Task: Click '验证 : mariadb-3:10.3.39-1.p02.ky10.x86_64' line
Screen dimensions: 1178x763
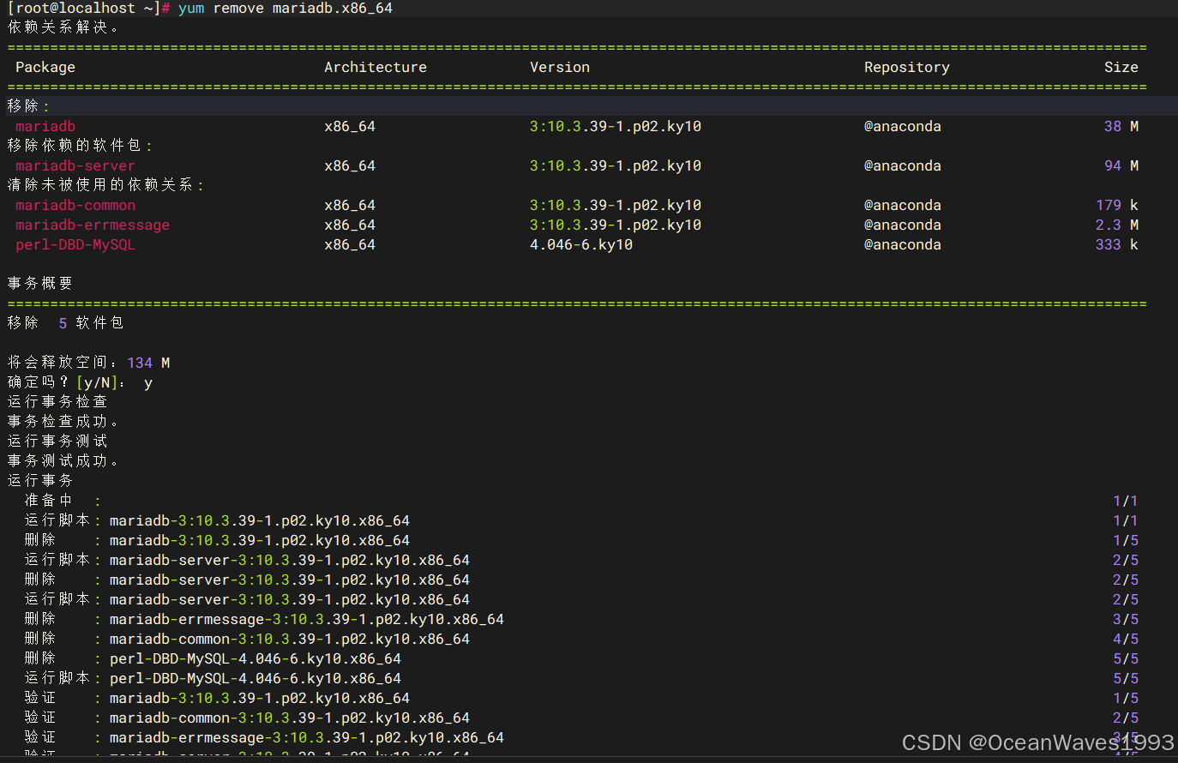Action: click(217, 698)
